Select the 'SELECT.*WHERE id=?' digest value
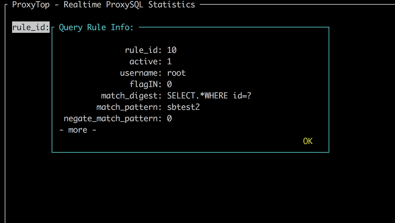395x223 pixels. (x=209, y=96)
